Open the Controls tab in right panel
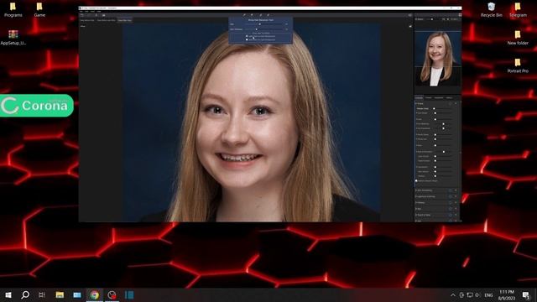The width and height of the screenshot is (537, 302). [x=420, y=98]
